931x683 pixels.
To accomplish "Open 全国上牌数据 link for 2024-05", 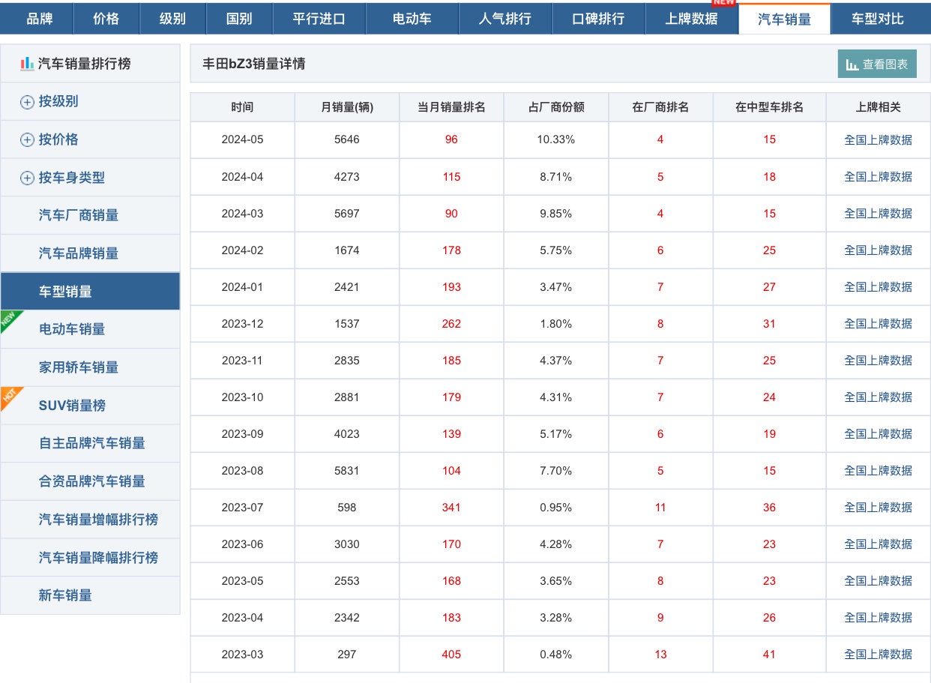I will pos(878,139).
